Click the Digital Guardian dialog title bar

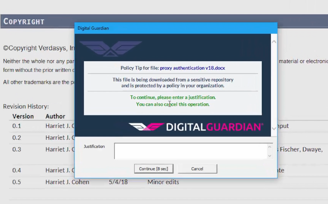[176, 28]
